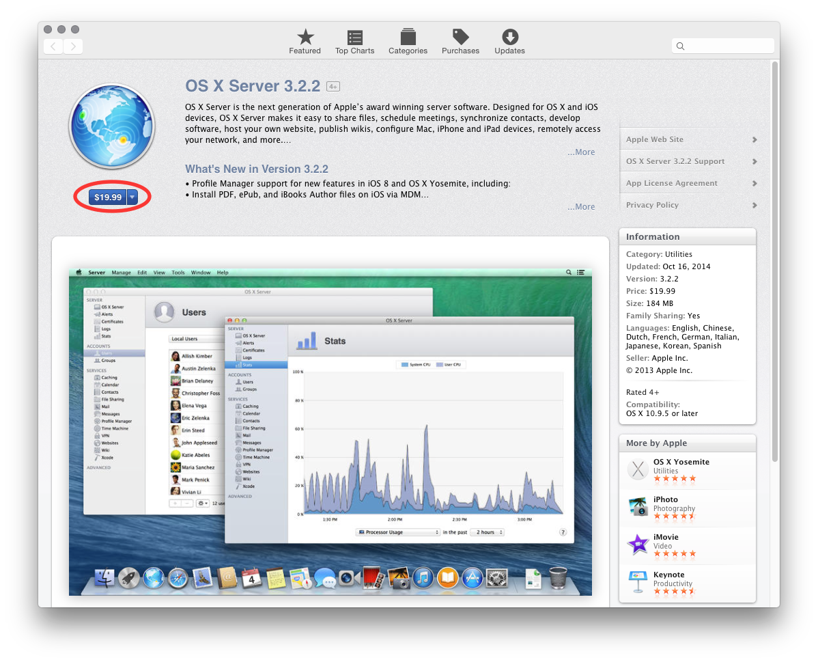Viewport: 818px width, 662px height.
Task: Click the What's New in Version 3.2.2 heading
Action: point(257,169)
